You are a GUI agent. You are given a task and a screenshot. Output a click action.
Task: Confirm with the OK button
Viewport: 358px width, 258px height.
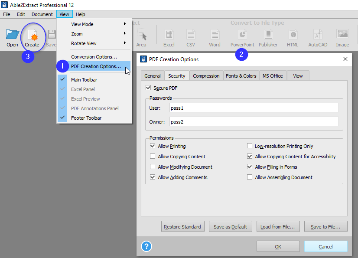click(x=278, y=246)
